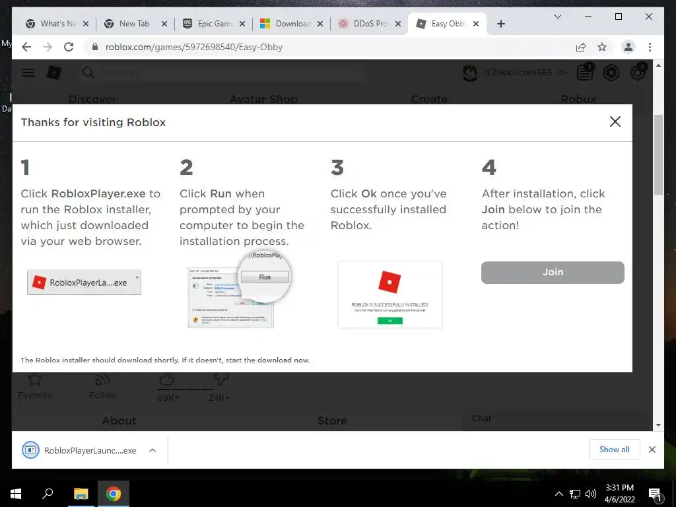Viewport: 676px width, 507px height.
Task: Open the Avatar Shop page
Action: pos(263,99)
